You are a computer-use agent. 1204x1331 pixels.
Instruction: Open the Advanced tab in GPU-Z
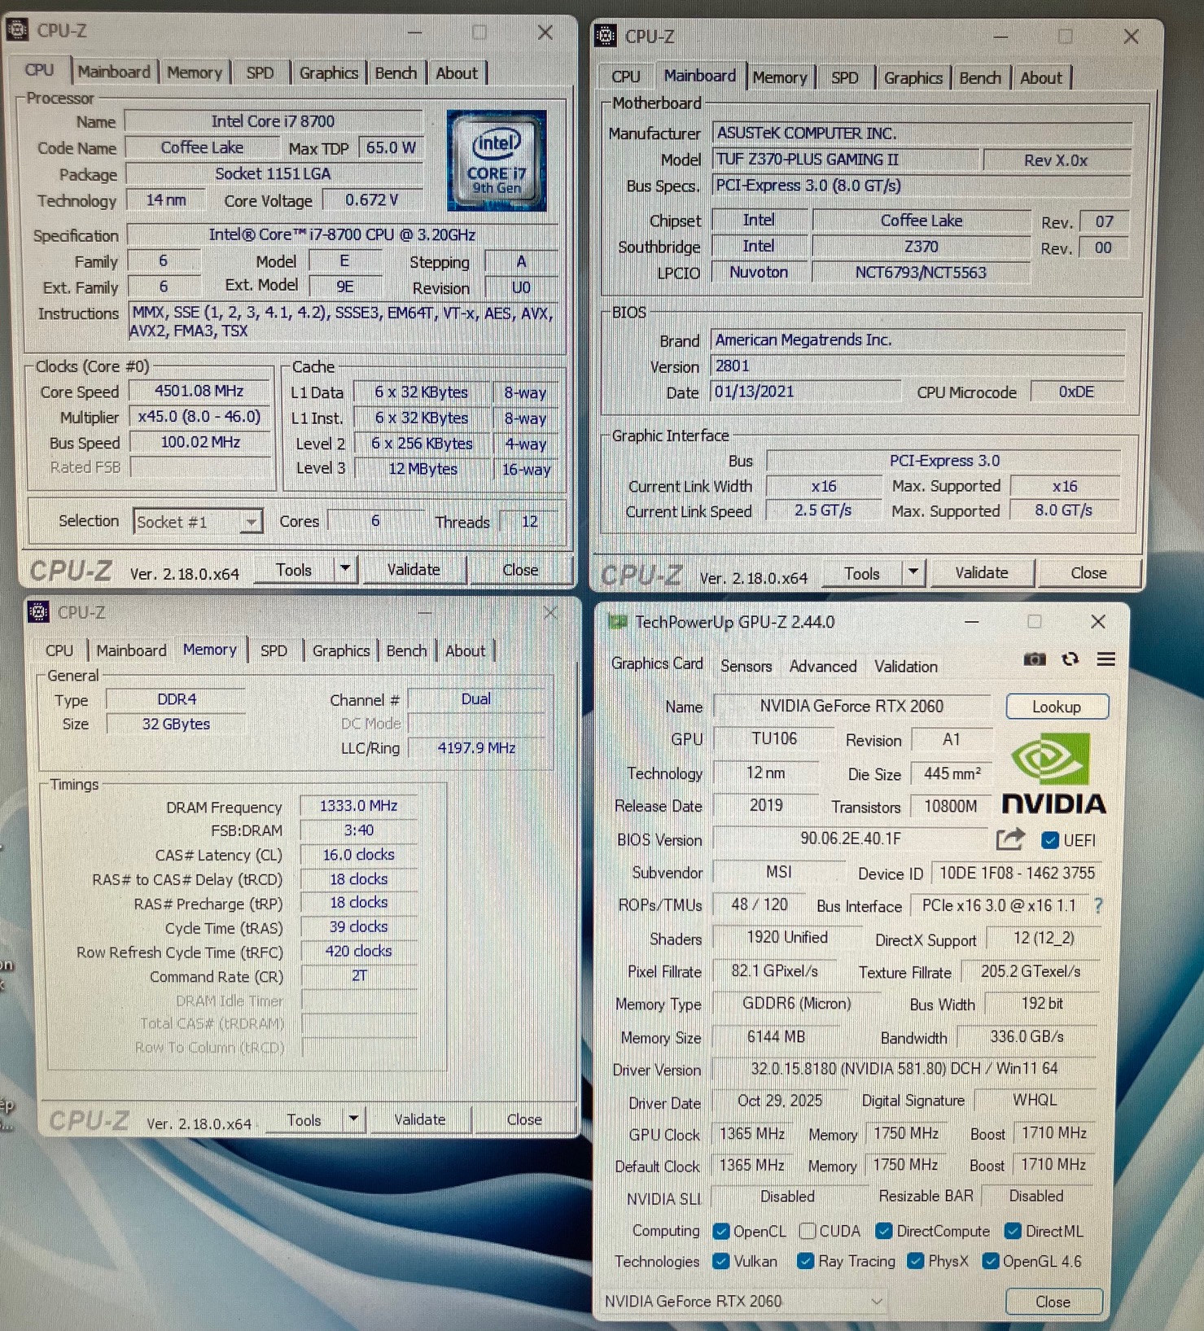point(823,666)
